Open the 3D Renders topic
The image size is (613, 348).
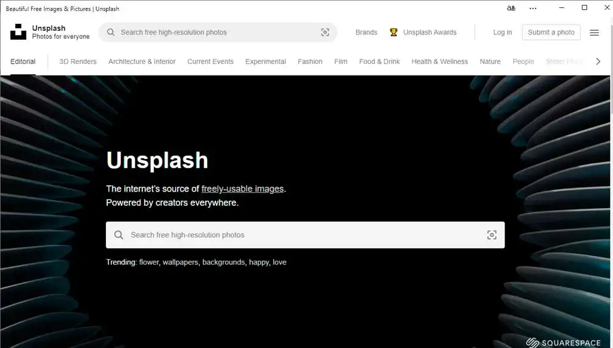[x=78, y=61]
